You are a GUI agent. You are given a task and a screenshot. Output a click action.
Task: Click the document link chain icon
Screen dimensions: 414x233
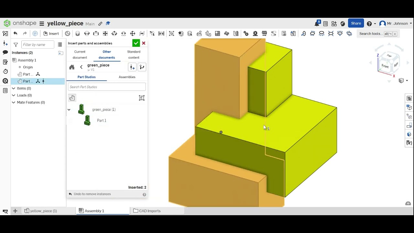100,24
